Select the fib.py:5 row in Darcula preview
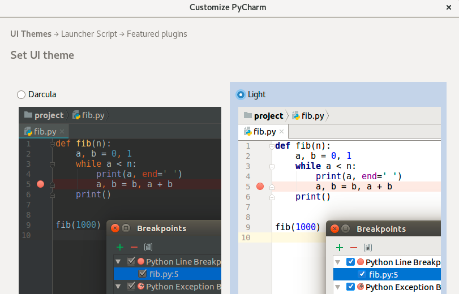The image size is (459, 294). (168, 274)
